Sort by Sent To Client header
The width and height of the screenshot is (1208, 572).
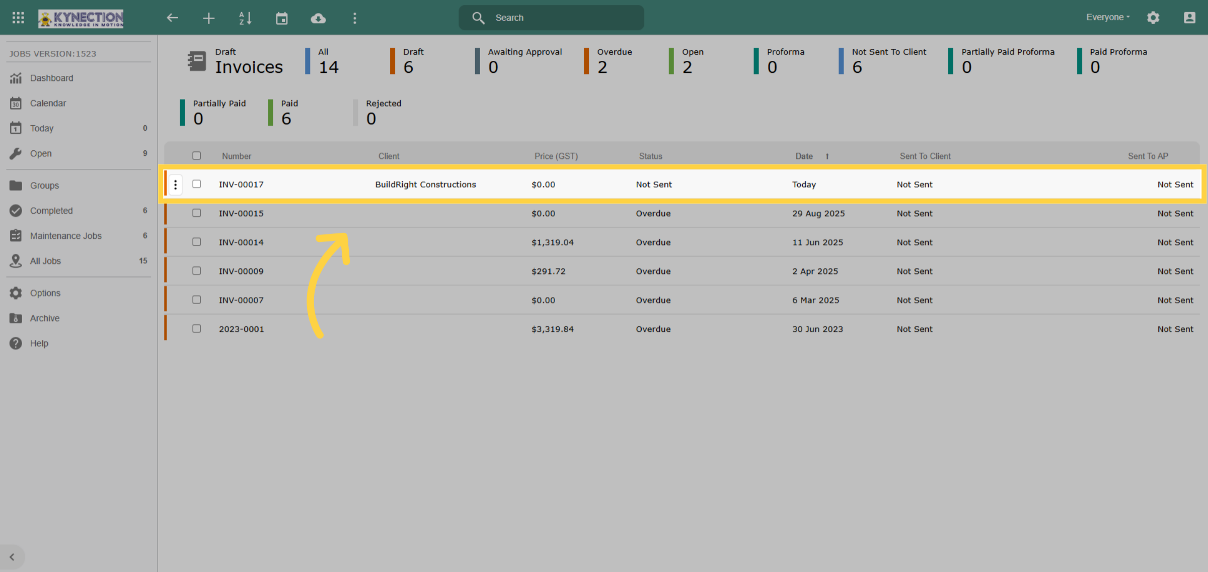click(925, 156)
